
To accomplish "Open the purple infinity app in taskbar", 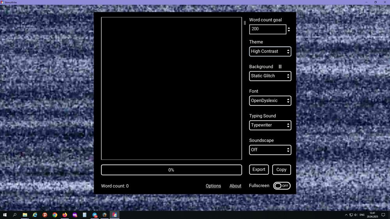I will click(x=74, y=215).
